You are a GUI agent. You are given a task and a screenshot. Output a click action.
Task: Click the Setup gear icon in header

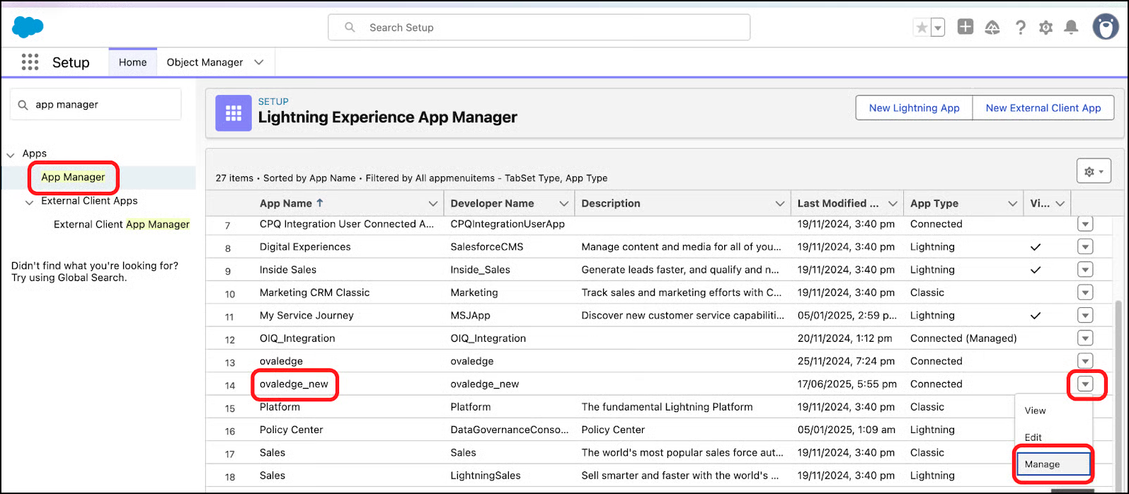coord(1045,28)
